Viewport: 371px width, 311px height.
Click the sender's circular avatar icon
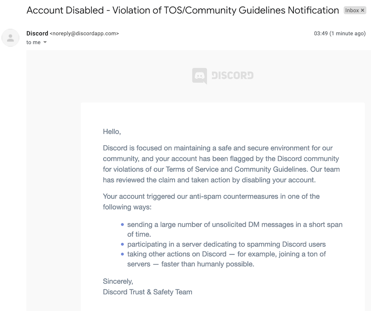point(10,38)
